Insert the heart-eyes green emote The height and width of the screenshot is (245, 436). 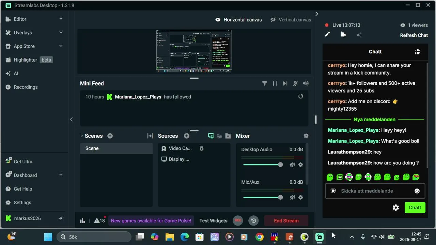[416, 177]
